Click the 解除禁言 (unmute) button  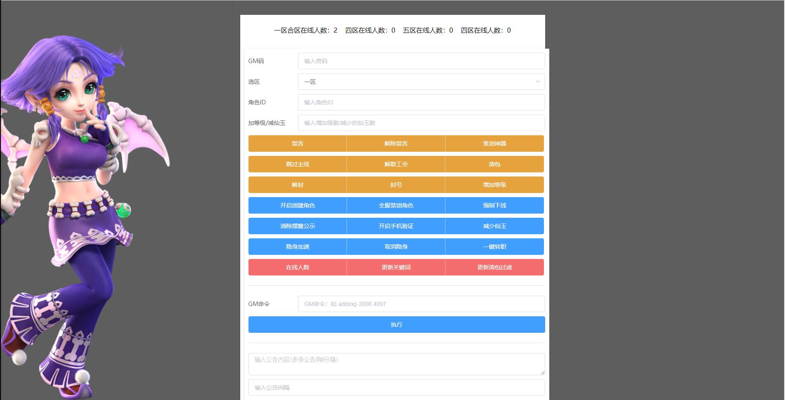(x=396, y=143)
